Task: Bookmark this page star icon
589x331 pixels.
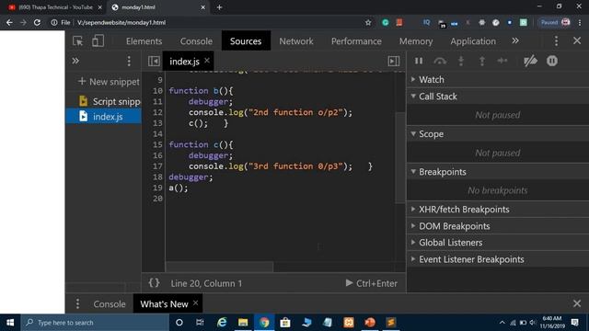Action: click(x=368, y=22)
